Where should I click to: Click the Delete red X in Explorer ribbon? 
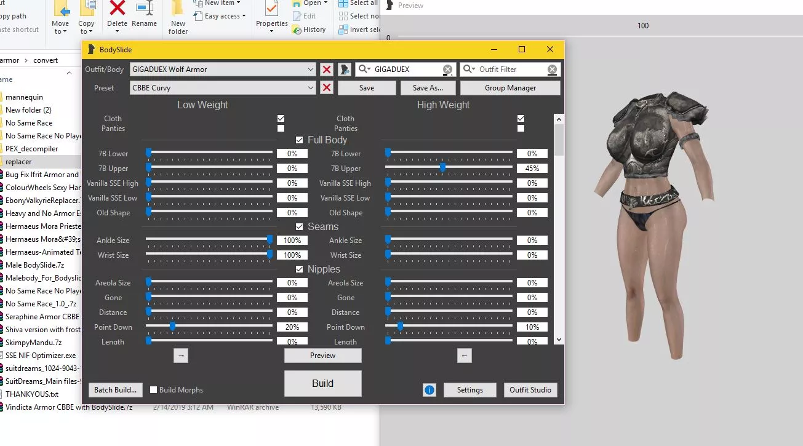click(117, 9)
